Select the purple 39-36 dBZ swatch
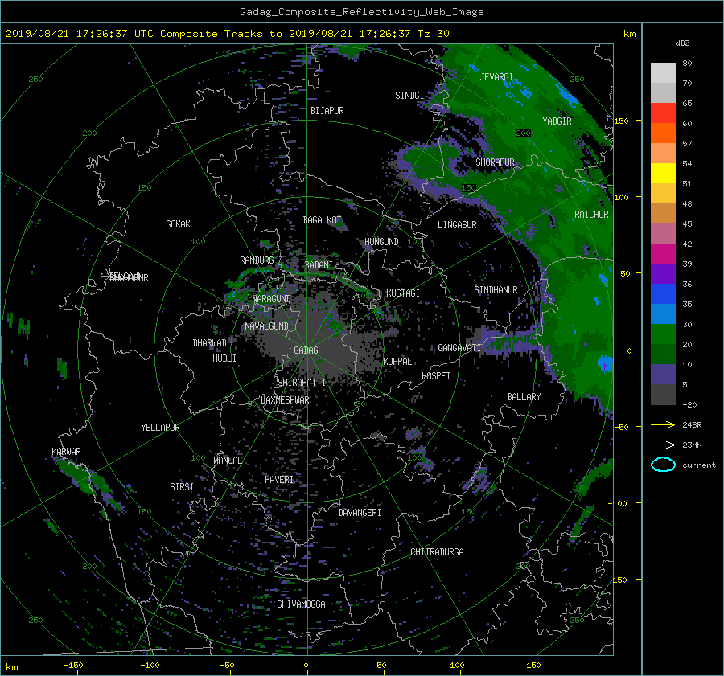 click(663, 274)
